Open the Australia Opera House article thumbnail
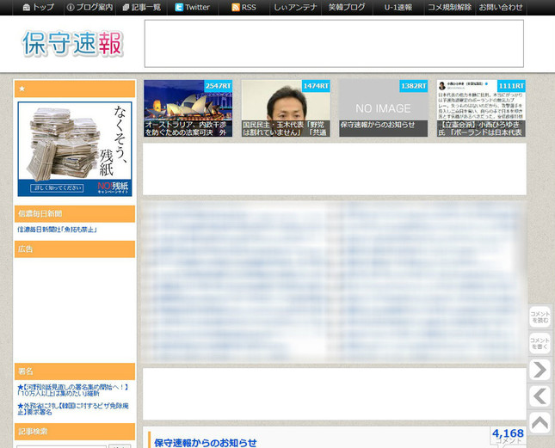Image resolution: width=555 pixels, height=448 pixels. [x=188, y=108]
